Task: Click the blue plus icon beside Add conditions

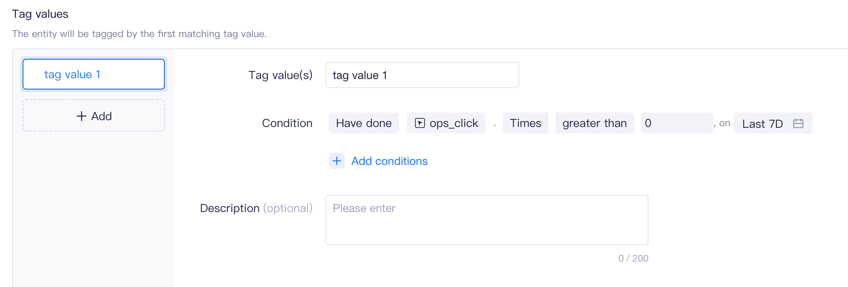Action: (337, 161)
